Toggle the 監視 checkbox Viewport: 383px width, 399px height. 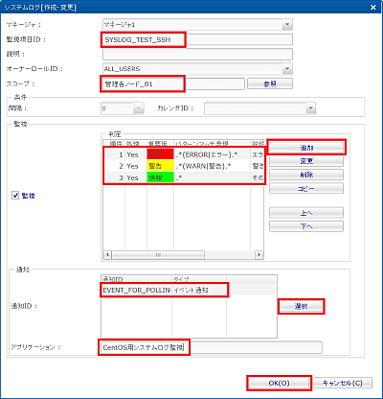(15, 195)
